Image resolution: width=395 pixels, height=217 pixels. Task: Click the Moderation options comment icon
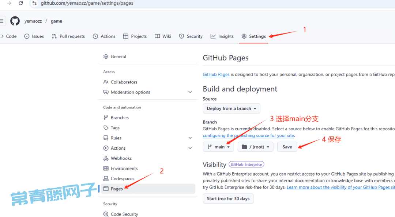coord(106,92)
